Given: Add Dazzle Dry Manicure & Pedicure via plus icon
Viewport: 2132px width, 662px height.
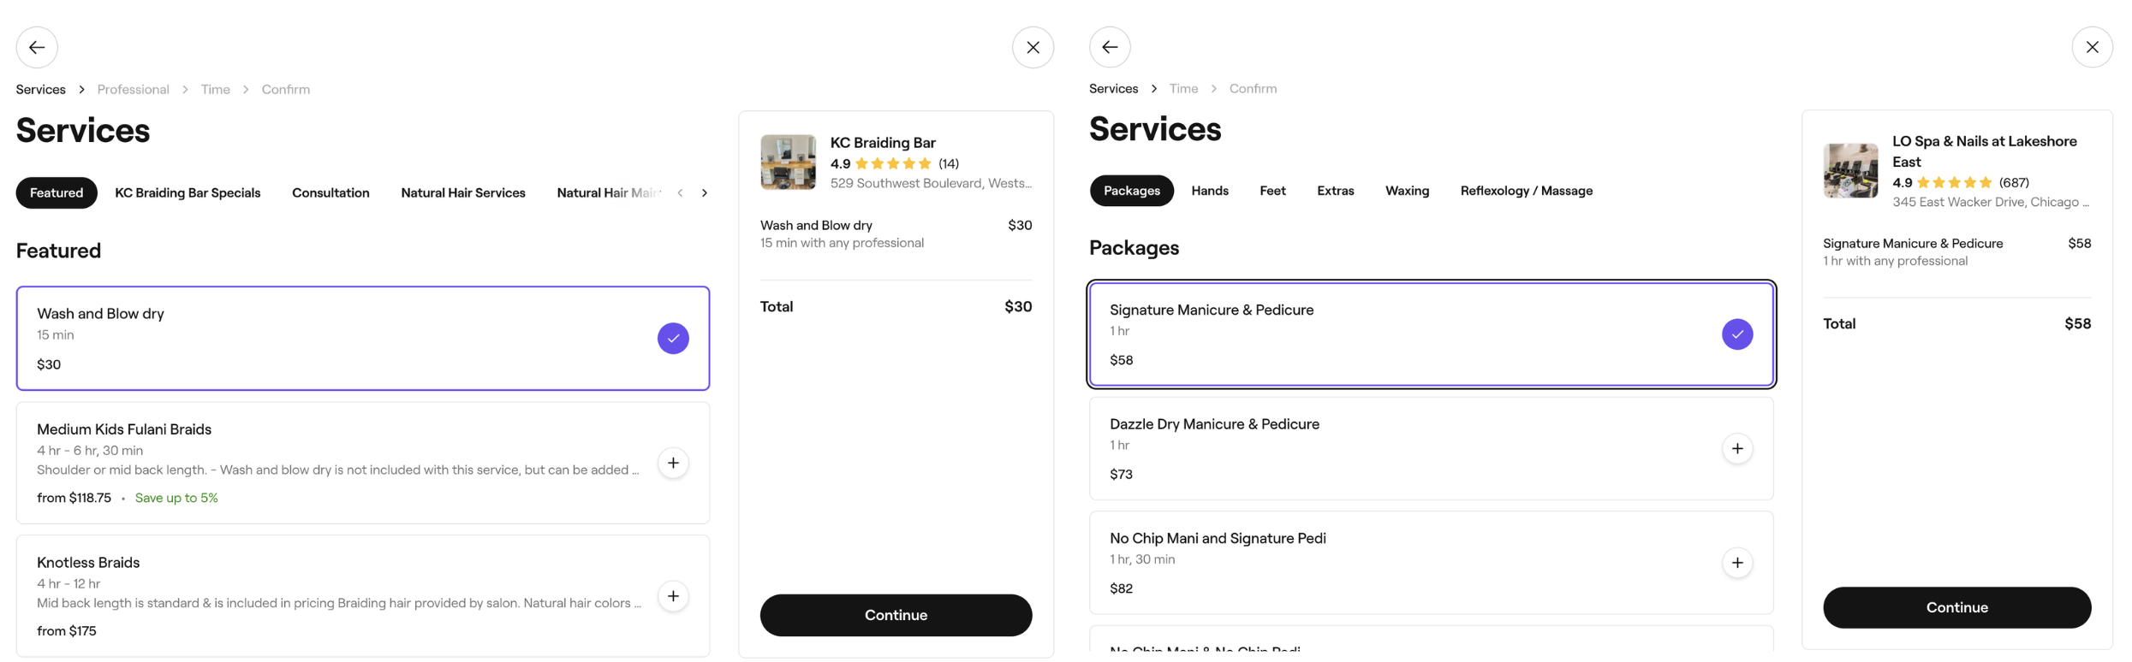Looking at the screenshot, I should click(1737, 448).
